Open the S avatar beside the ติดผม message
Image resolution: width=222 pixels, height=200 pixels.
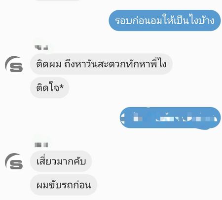(14, 64)
